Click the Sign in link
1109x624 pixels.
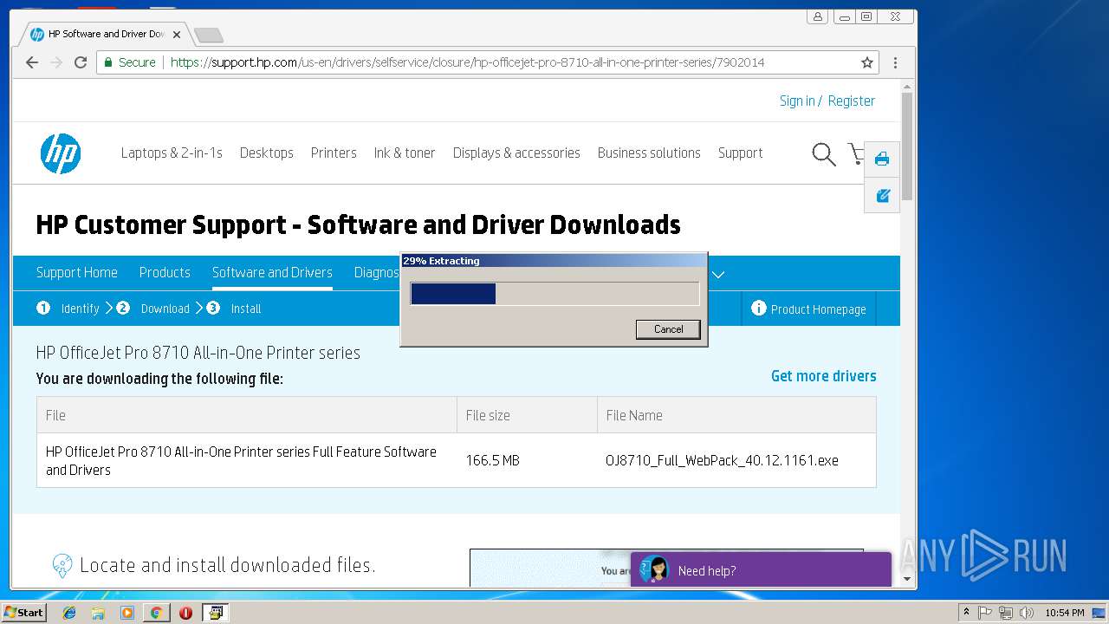click(x=797, y=101)
